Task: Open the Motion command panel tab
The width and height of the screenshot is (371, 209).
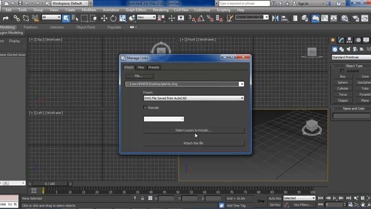Action: [358, 40]
